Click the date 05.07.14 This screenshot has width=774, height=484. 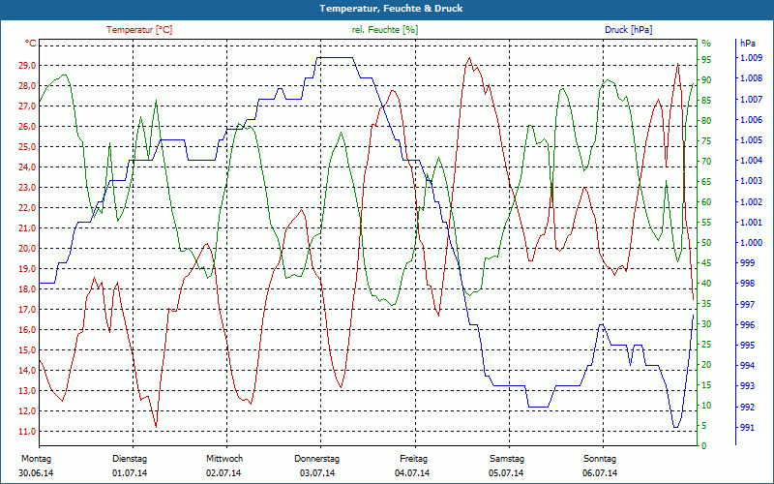pyautogui.click(x=506, y=473)
